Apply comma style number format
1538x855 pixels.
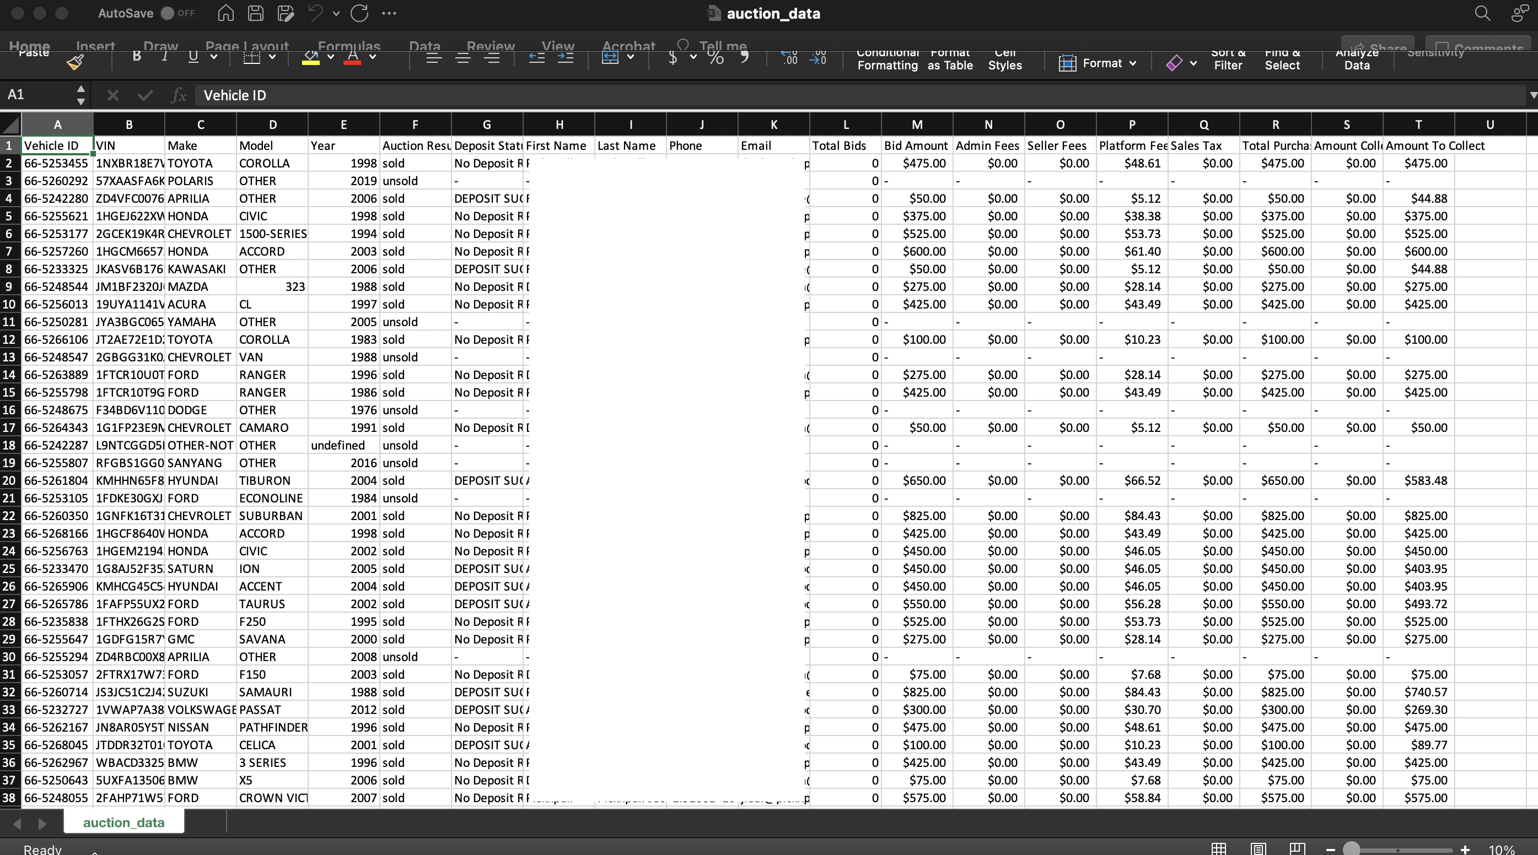[x=745, y=57]
